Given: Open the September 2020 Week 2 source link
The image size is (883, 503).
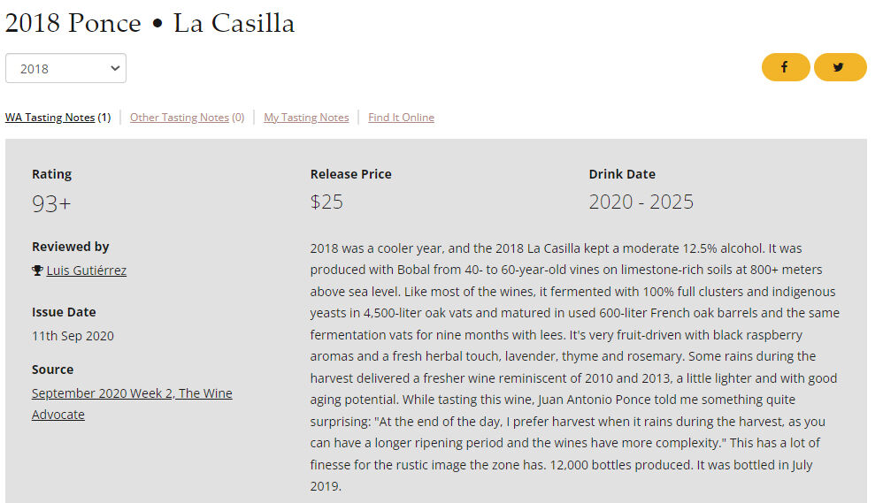Looking at the screenshot, I should (132, 393).
